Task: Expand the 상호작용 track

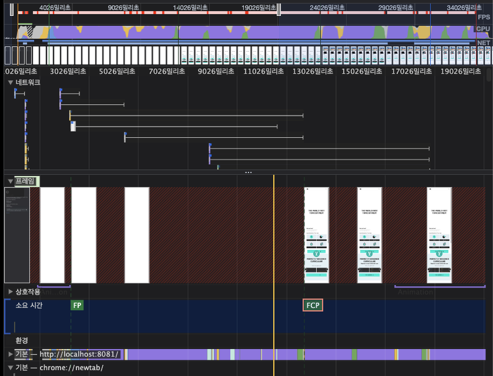Action: click(11, 292)
